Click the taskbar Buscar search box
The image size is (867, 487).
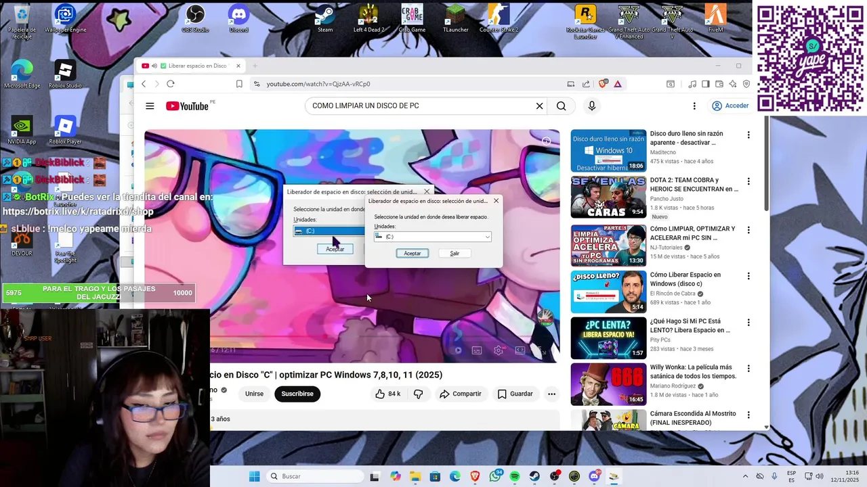pos(315,476)
